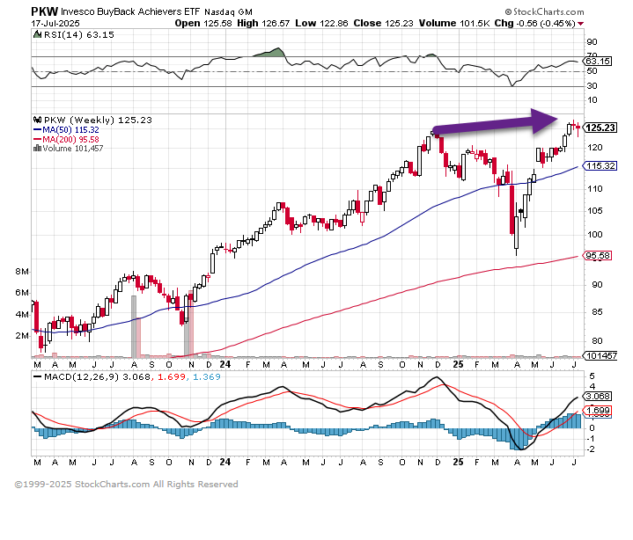
Task: Click the Volume 101.5K header value
Action: click(453, 24)
